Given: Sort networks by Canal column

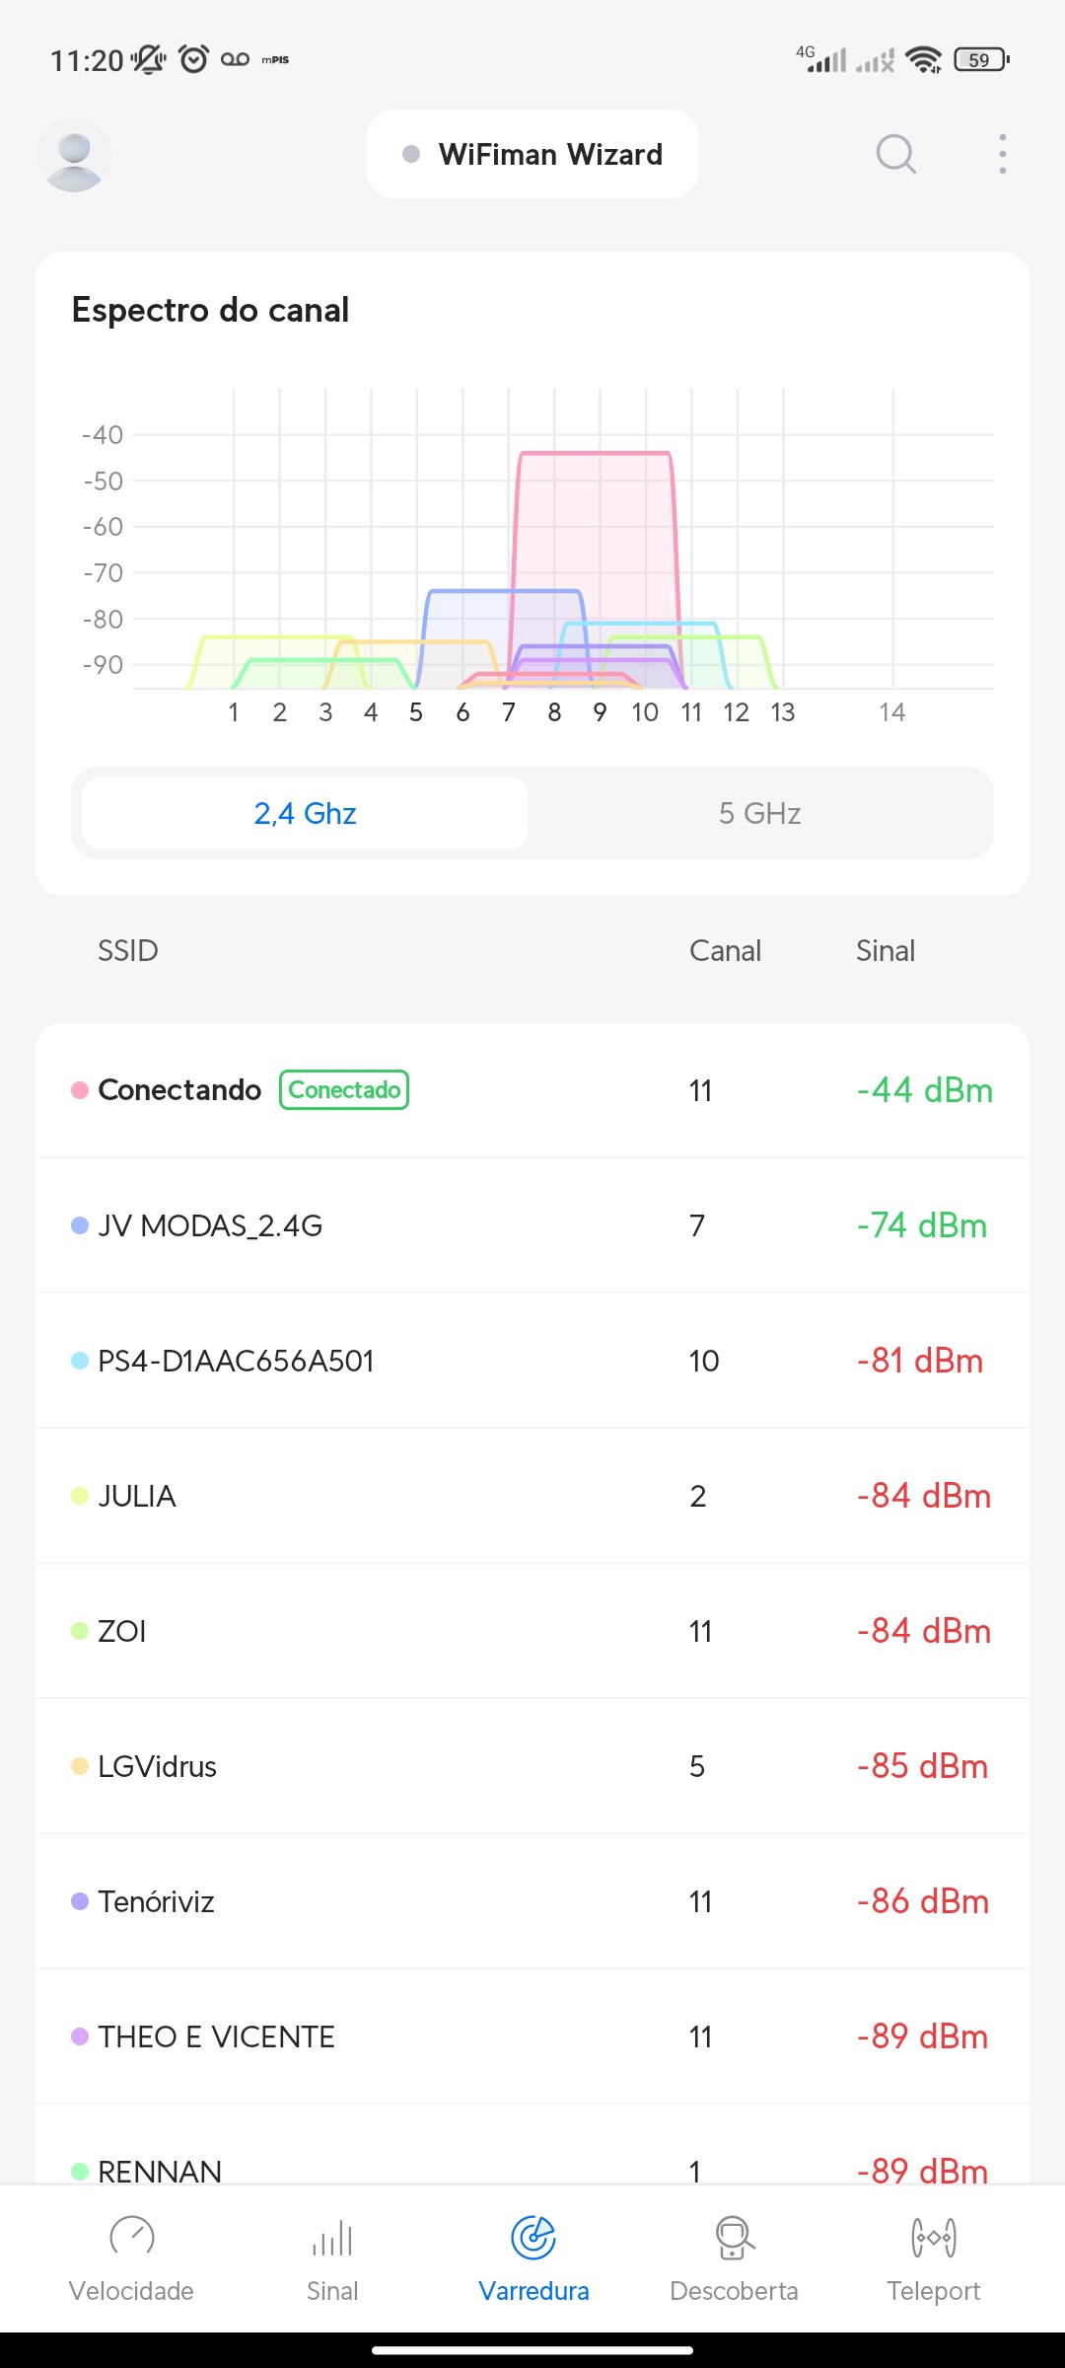Looking at the screenshot, I should coord(725,950).
